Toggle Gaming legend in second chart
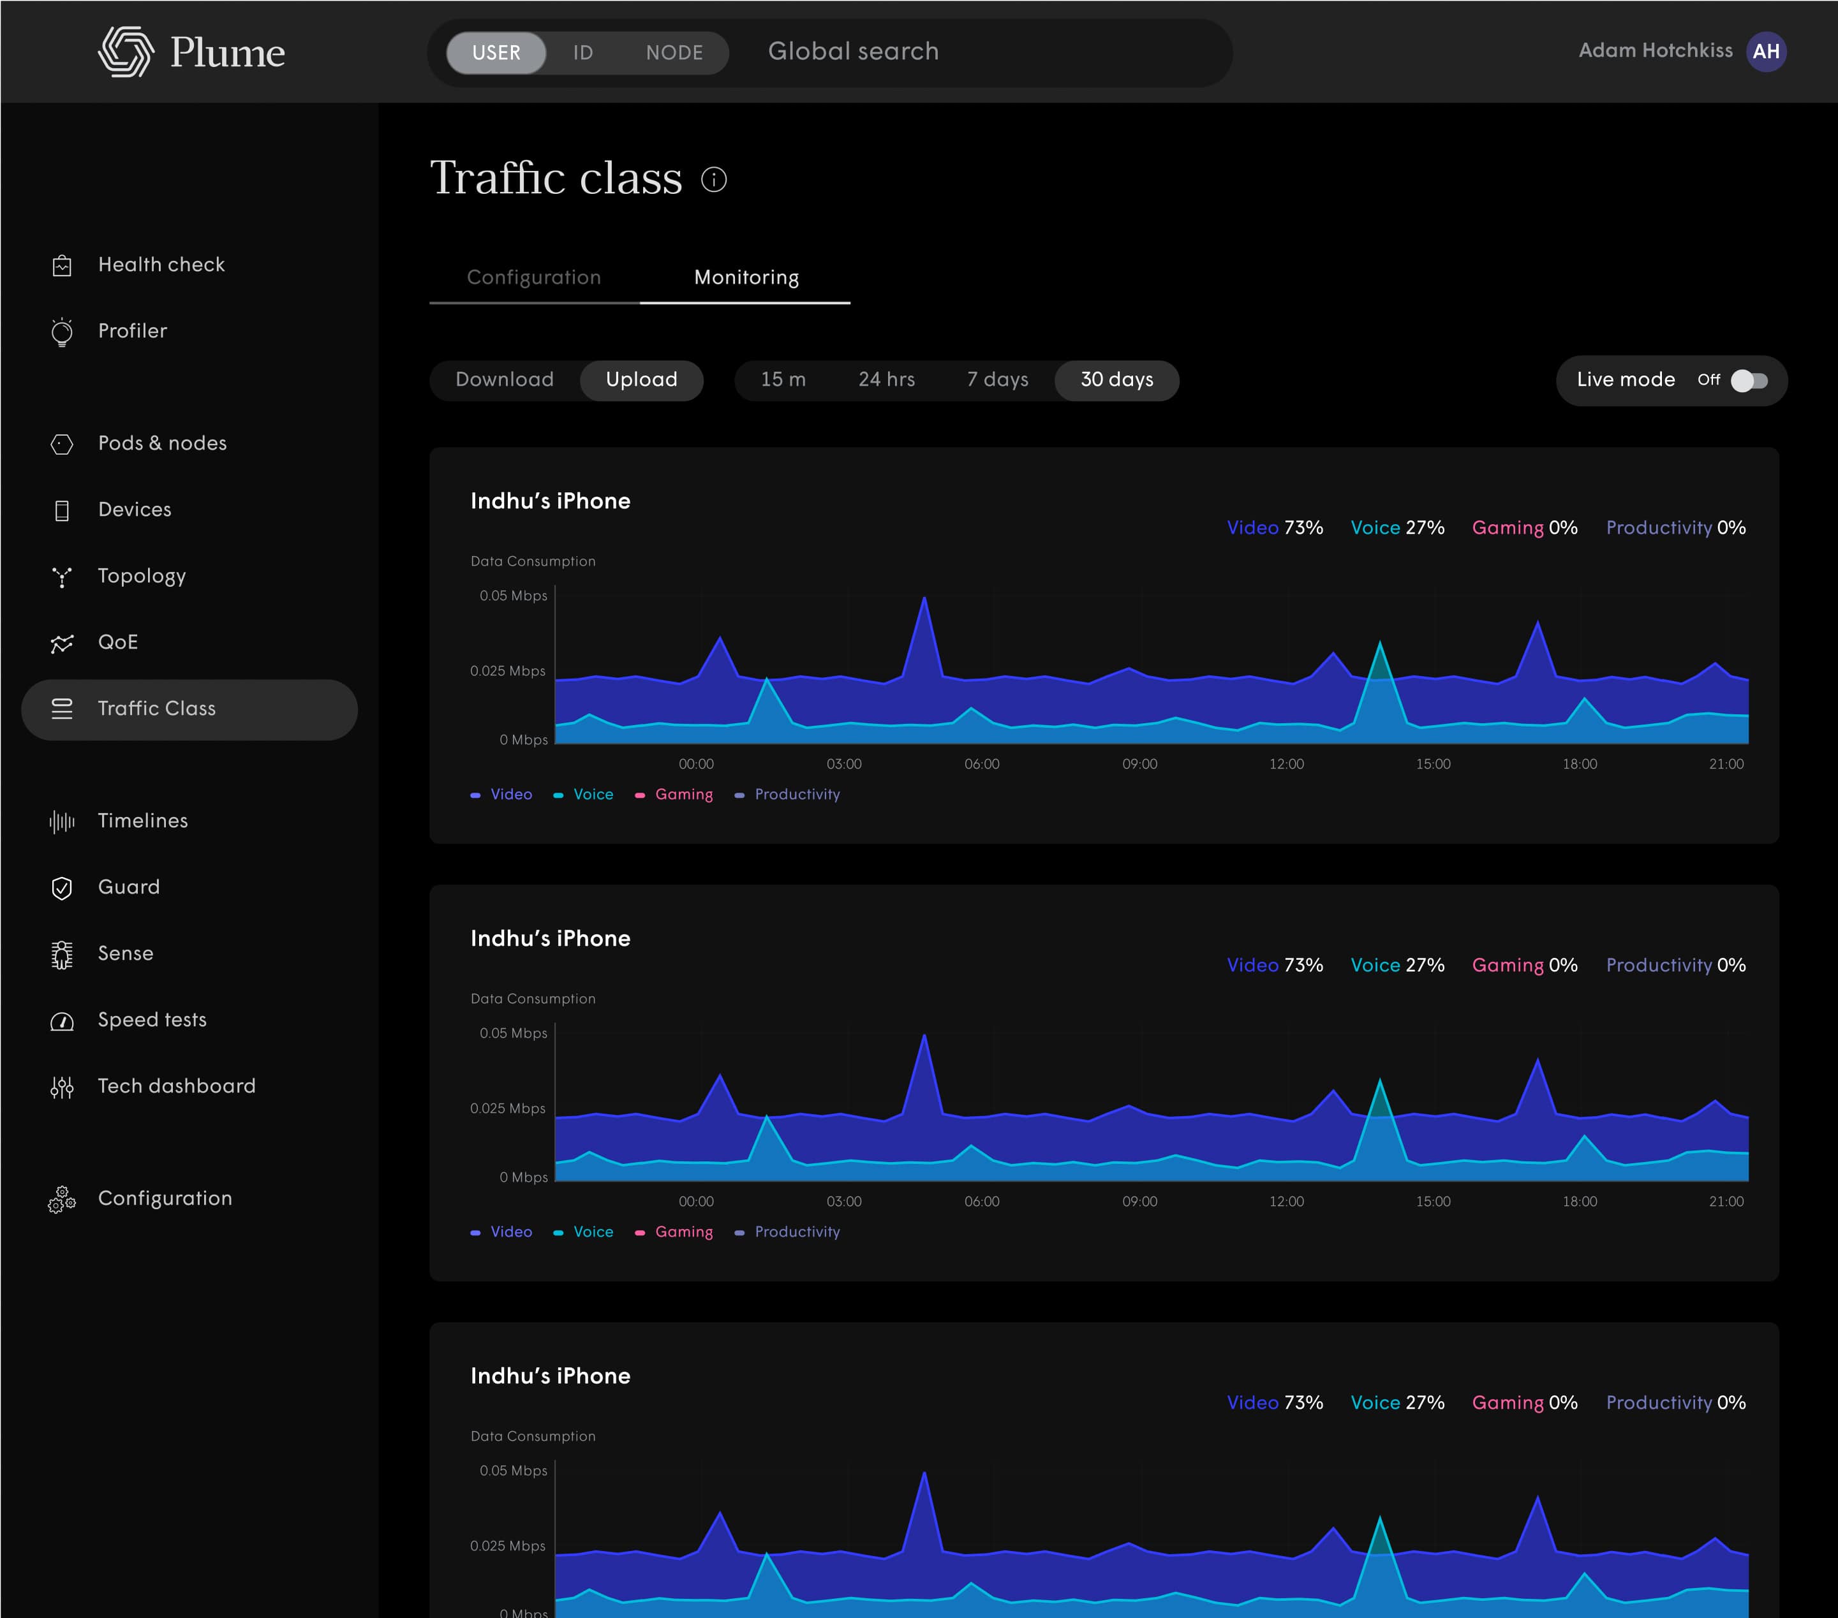Image resolution: width=1838 pixels, height=1618 pixels. pyautogui.click(x=674, y=1233)
